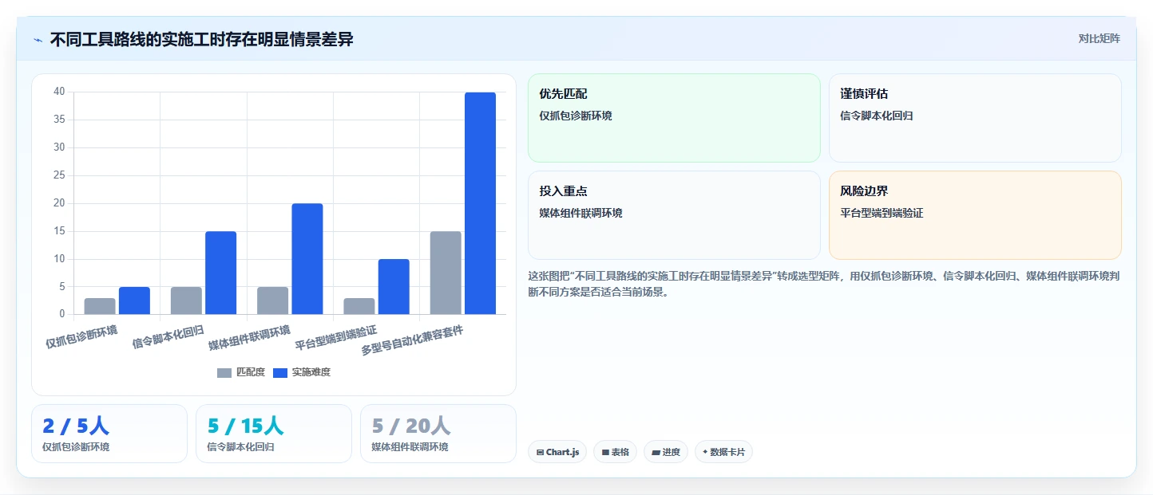
Task: Click the small icon in the 进度 chip
Action: 656,452
